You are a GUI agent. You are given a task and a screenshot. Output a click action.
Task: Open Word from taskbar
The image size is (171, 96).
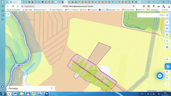15,94
